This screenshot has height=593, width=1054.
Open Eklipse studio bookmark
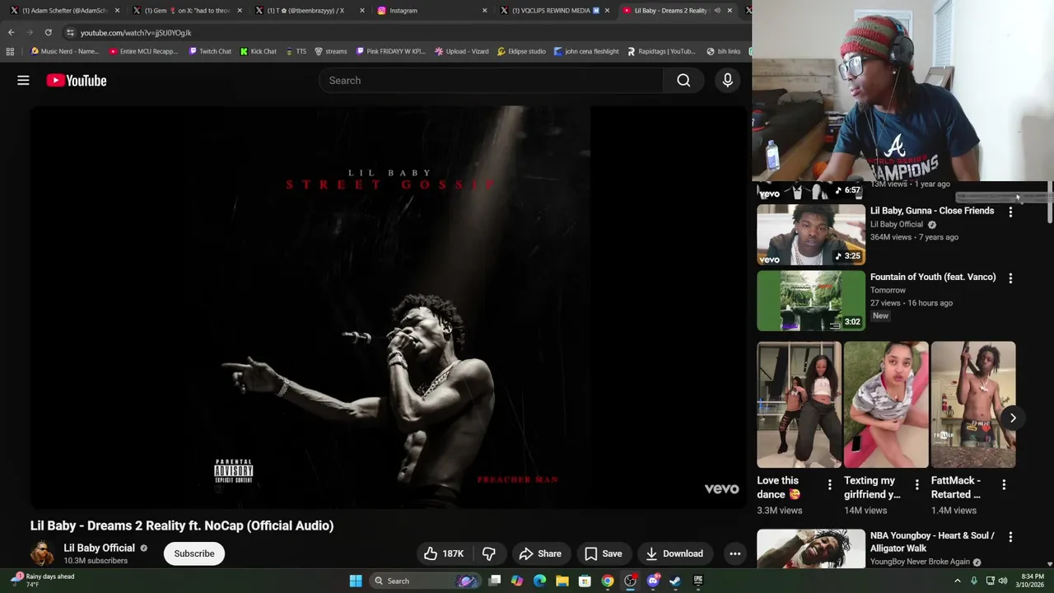click(522, 51)
